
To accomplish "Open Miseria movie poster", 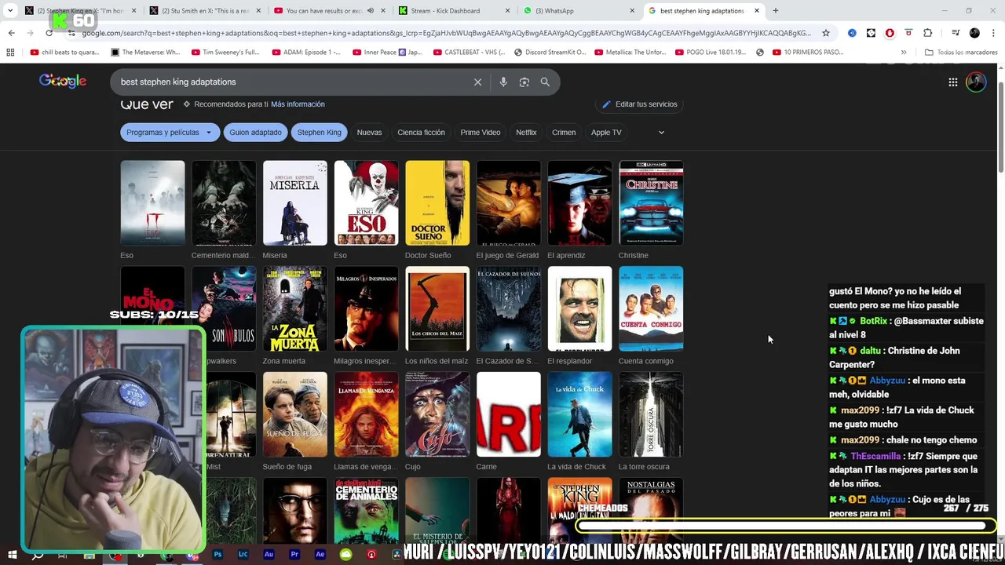I will pyautogui.click(x=294, y=203).
